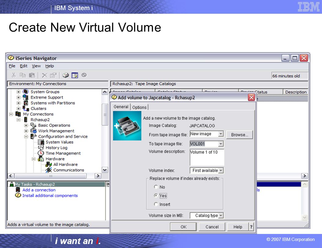Click the Properties toolbar icon
Image resolution: width=322 pixels, height=248 pixels.
coord(53,75)
